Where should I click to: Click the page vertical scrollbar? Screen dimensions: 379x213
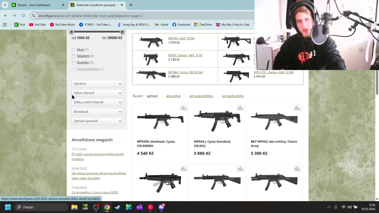(x=377, y=83)
